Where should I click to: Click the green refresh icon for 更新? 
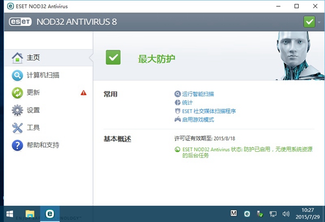17,93
